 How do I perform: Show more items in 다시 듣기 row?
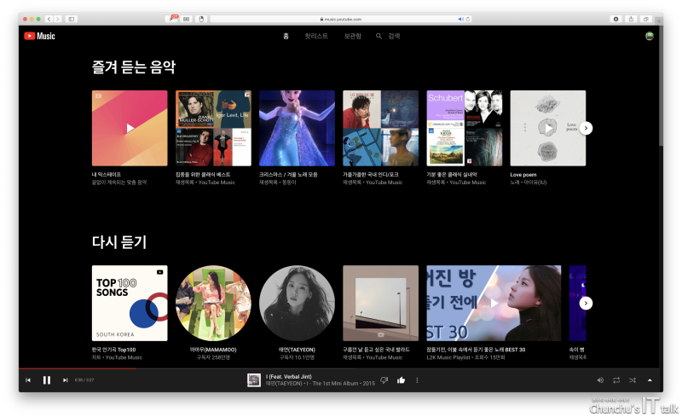click(x=586, y=303)
